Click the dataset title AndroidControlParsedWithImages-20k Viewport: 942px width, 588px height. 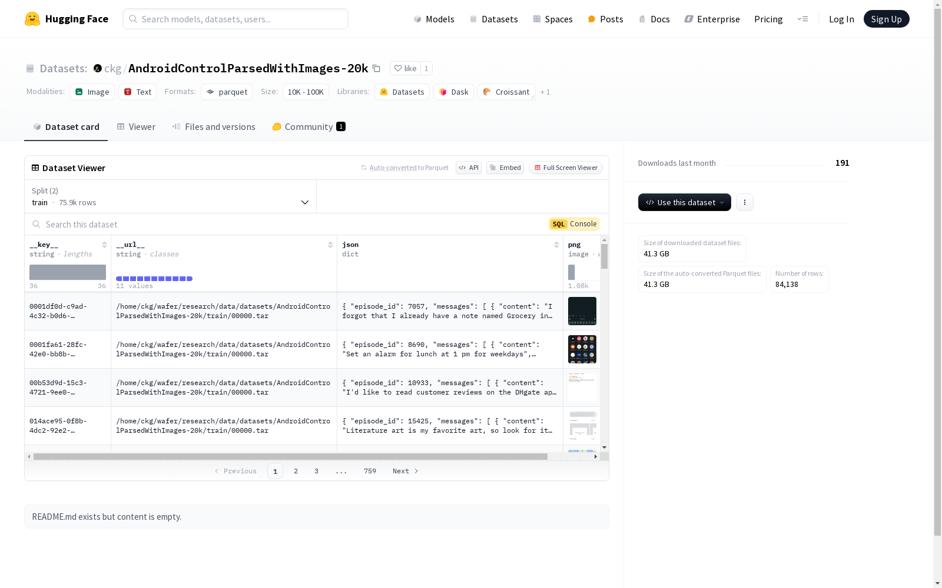[248, 68]
